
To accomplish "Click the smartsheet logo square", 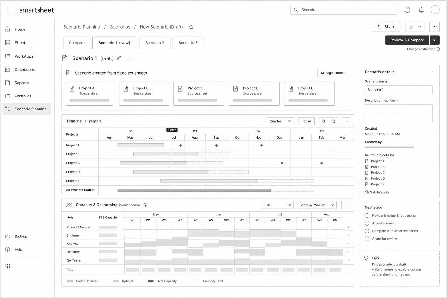I will click(11, 10).
